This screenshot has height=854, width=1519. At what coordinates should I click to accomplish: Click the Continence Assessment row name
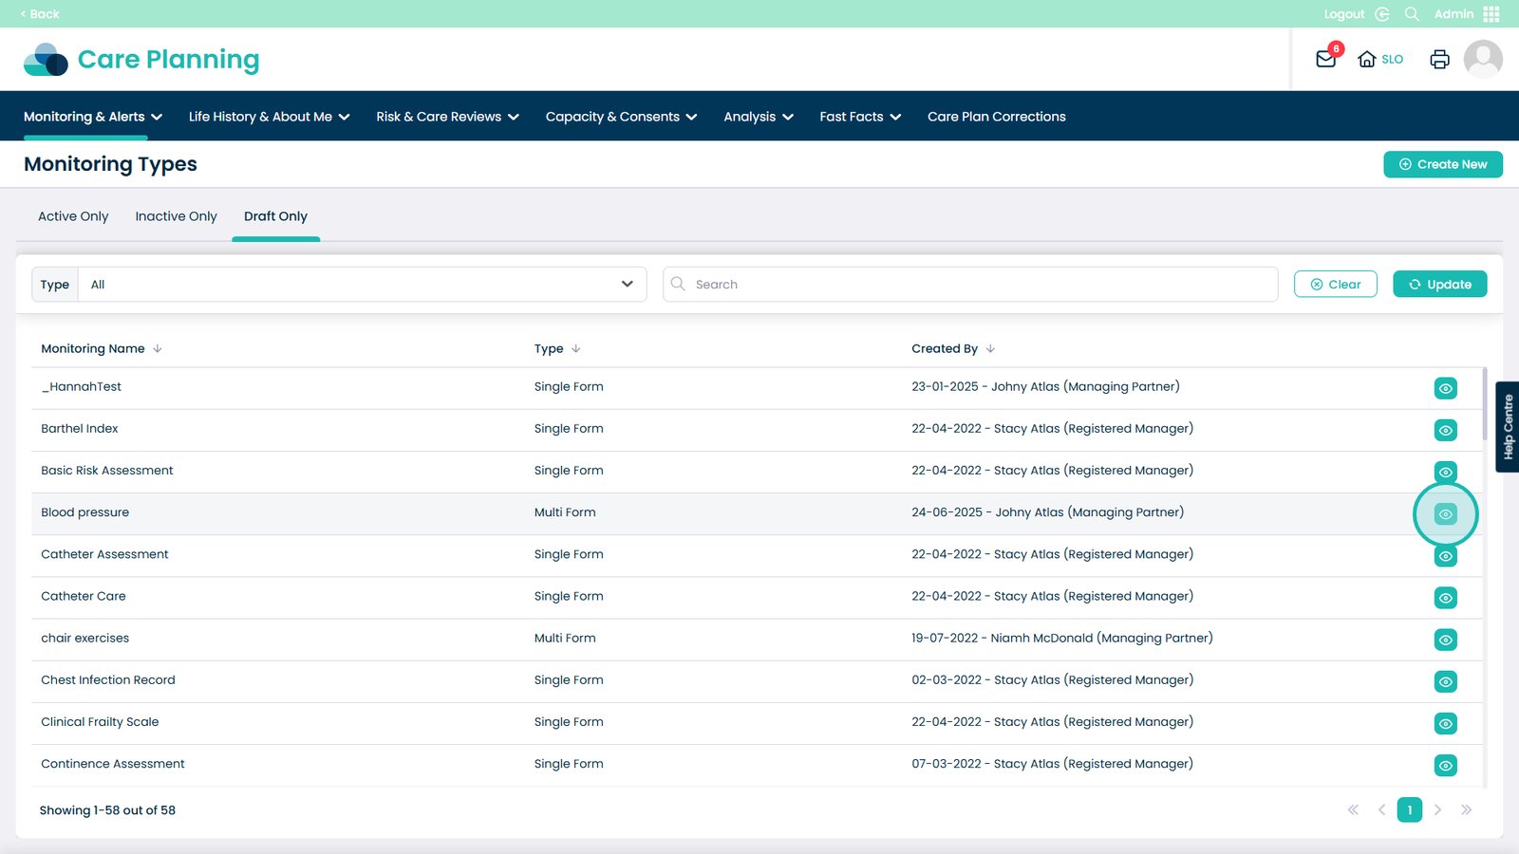coord(113,764)
